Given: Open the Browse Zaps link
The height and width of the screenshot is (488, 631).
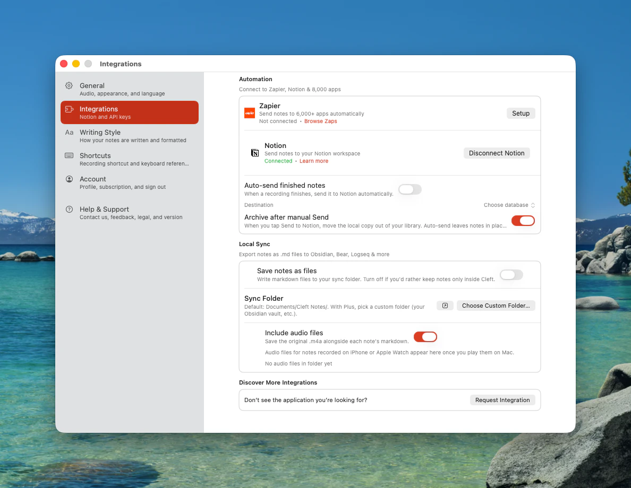Looking at the screenshot, I should coord(320,121).
